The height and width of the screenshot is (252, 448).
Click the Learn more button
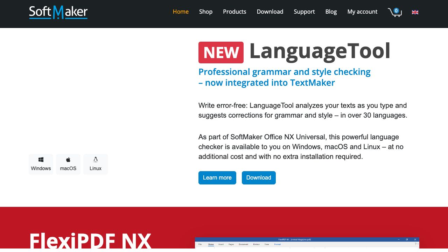[217, 178]
